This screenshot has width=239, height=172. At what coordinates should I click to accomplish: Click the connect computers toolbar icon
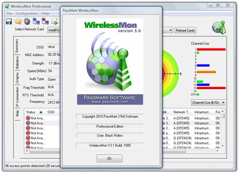(36, 21)
